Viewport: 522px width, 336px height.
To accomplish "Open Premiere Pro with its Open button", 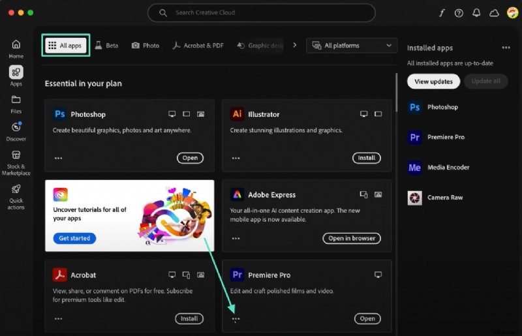I will [367, 318].
